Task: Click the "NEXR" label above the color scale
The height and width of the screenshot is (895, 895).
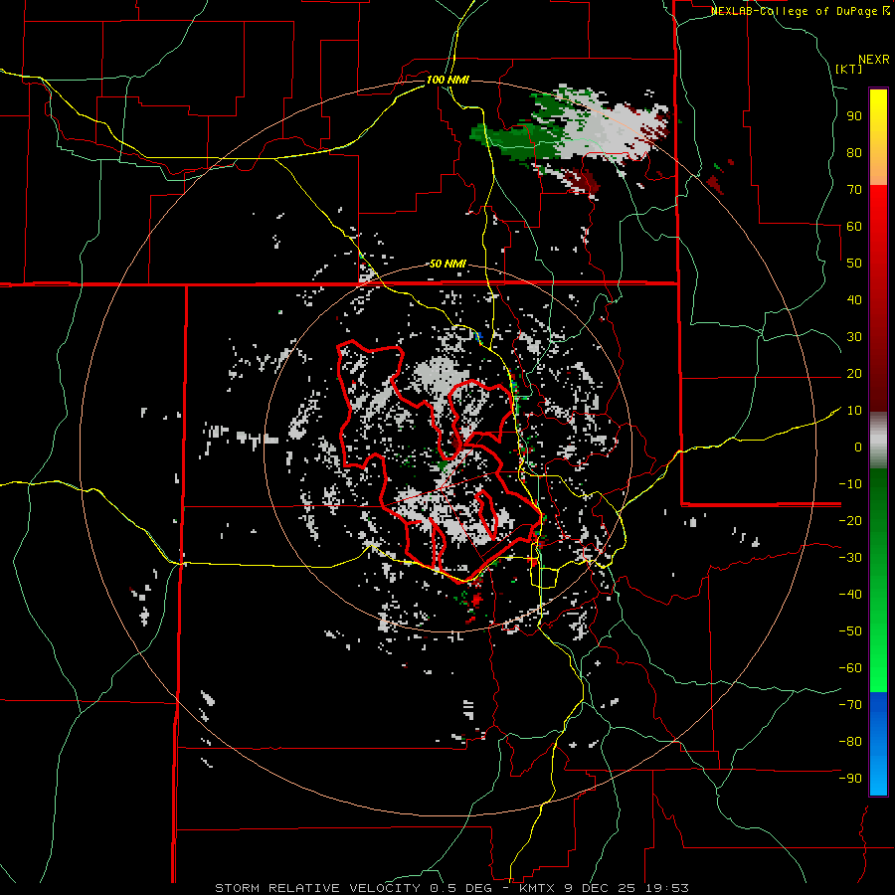Action: coord(874,60)
